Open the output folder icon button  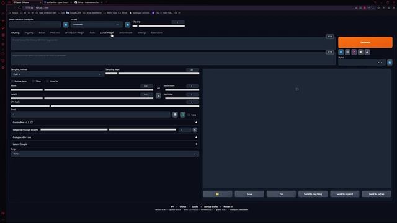pos(218,194)
